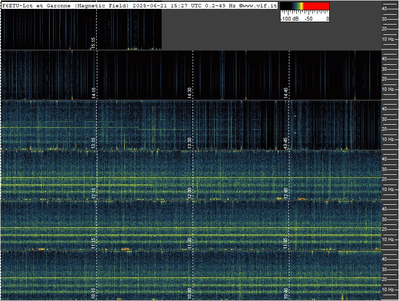Viewport: 399px width, 301px height.
Task: Click the 12:15 time marker label
Action: pyautogui.click(x=93, y=193)
